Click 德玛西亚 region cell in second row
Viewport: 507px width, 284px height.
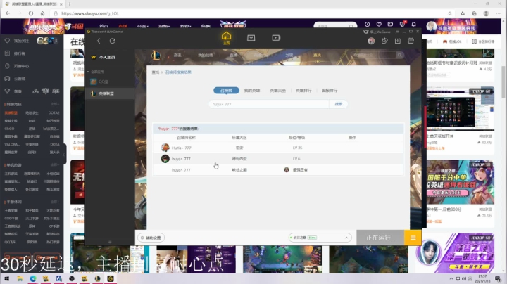(x=239, y=159)
